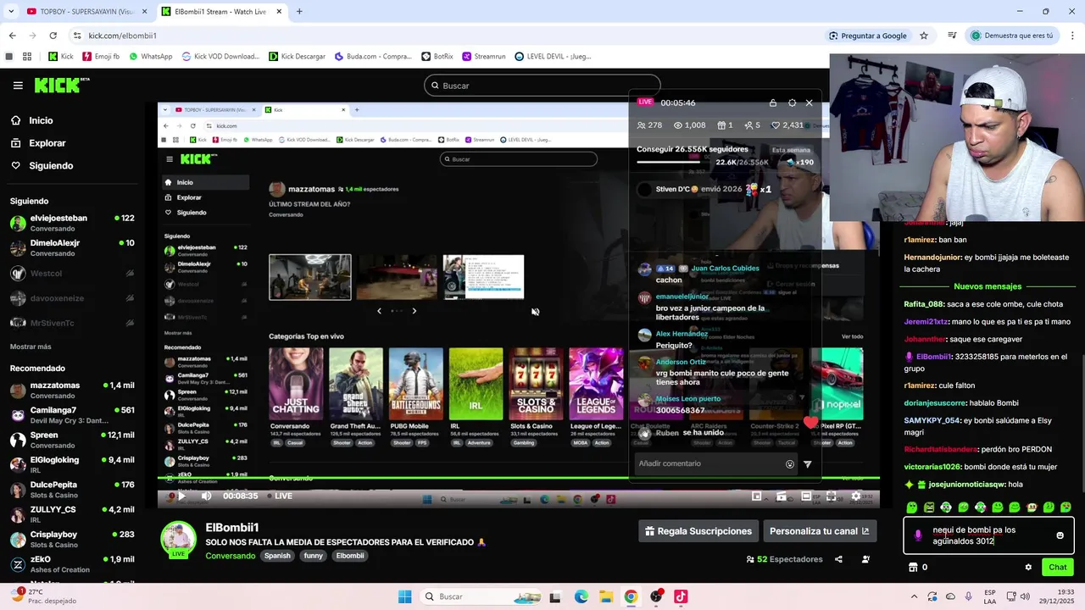The image size is (1085, 610).
Task: Click the share stream icon
Action: (x=838, y=559)
